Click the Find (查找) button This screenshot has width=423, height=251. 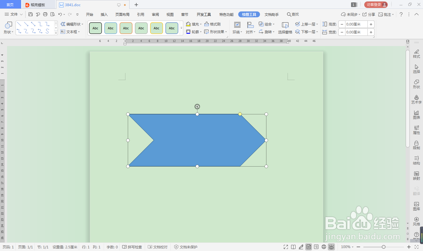[293, 14]
